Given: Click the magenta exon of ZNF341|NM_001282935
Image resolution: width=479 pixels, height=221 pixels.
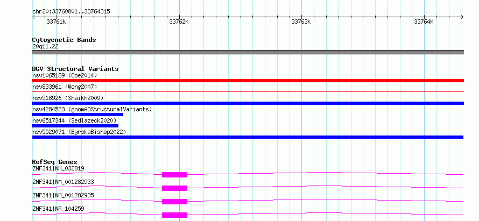Looking at the screenshot, I should [x=174, y=202].
